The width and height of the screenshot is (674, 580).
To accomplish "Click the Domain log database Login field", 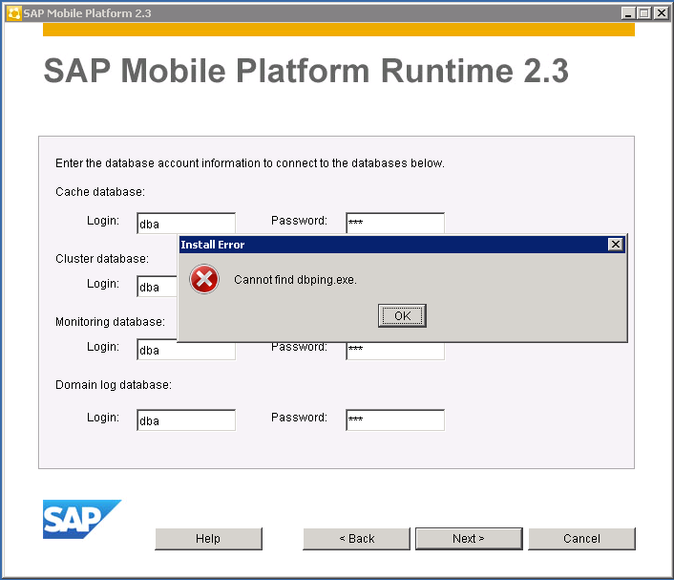I will tap(186, 419).
